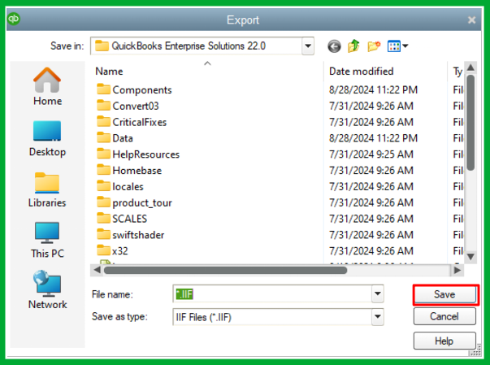Select the locales folder

[x=119, y=186]
